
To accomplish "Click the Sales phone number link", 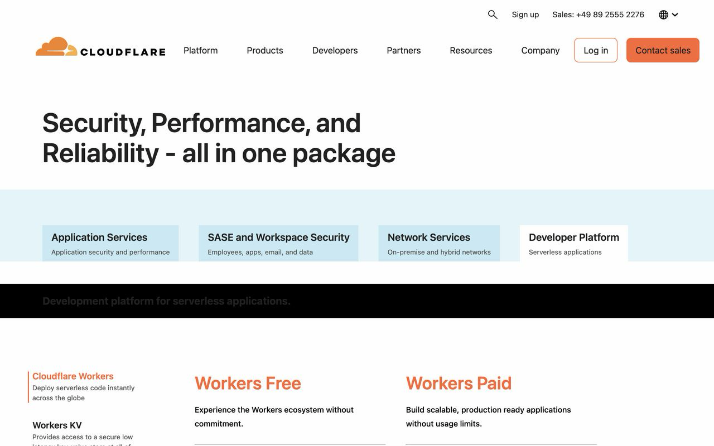I will pos(598,14).
